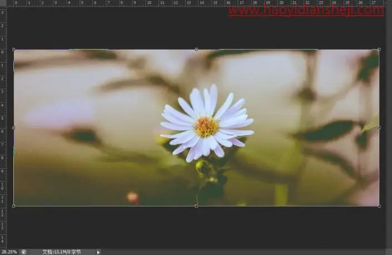Screen dimensions: 392x255
Task: Expand the status bar arrow menu
Action: (98, 252)
